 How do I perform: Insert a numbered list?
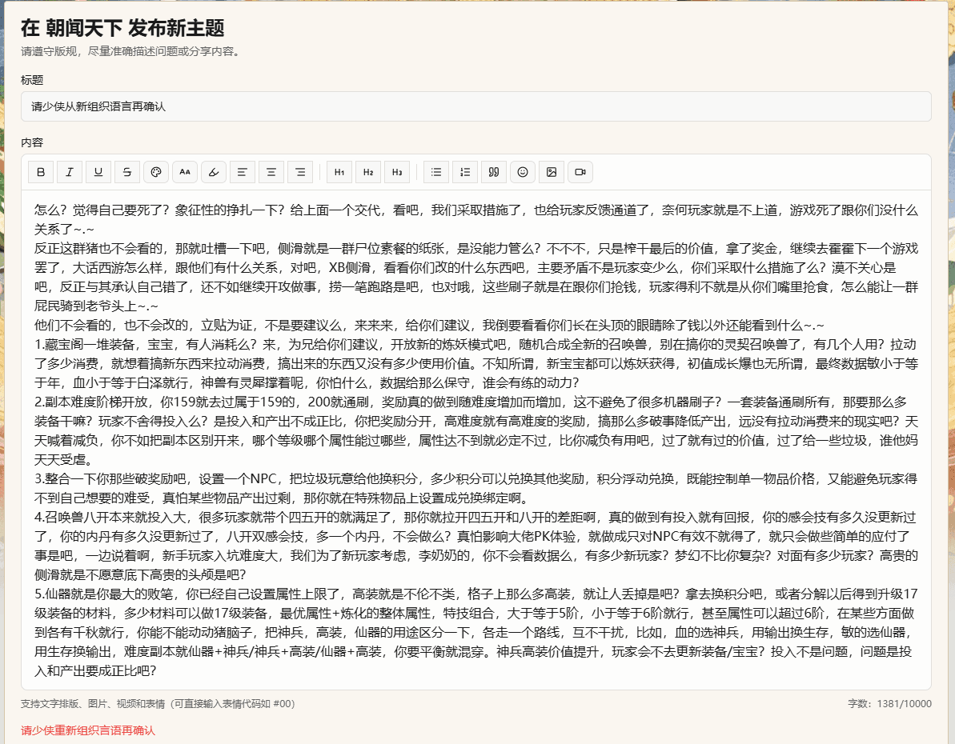click(465, 172)
